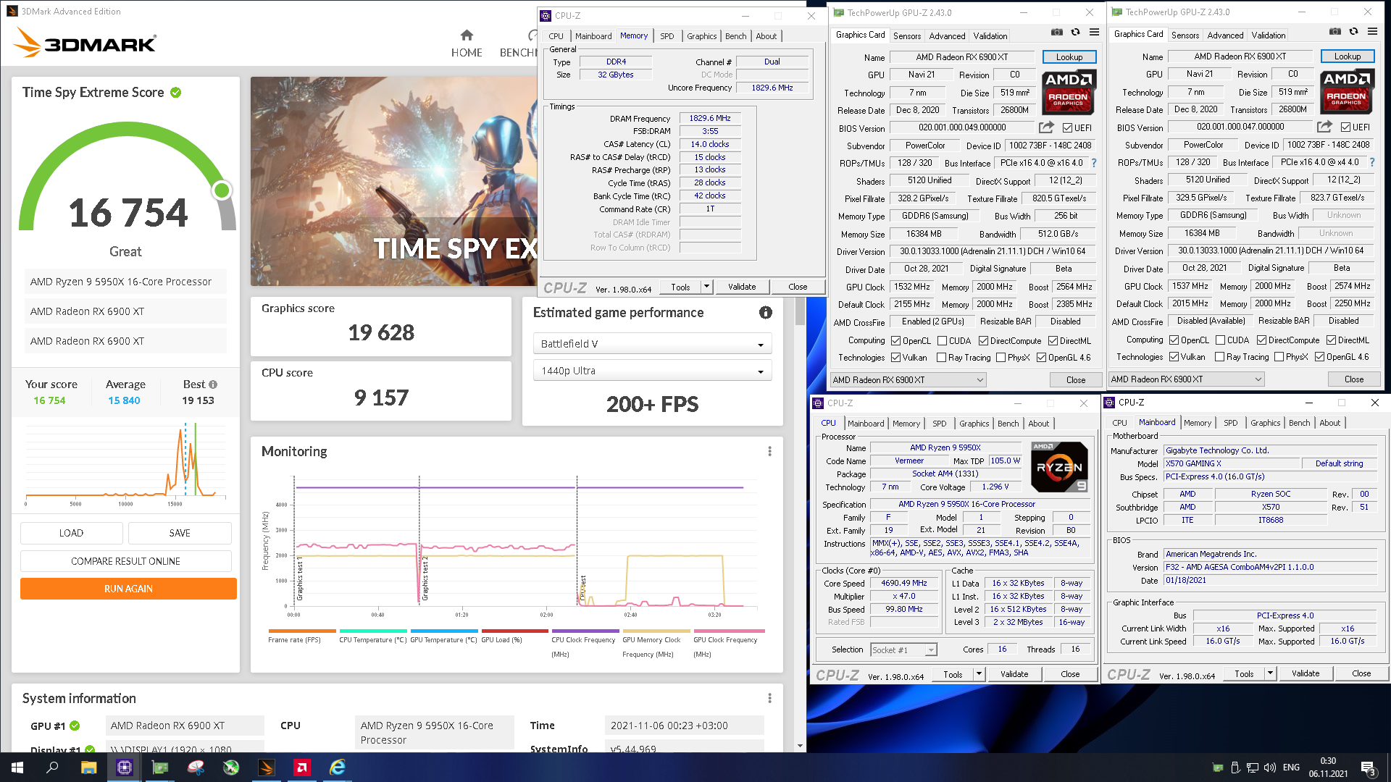Expand Tools dropdown arrow in CPU-Z Mainboard window
The image size is (1391, 782).
(x=1270, y=673)
